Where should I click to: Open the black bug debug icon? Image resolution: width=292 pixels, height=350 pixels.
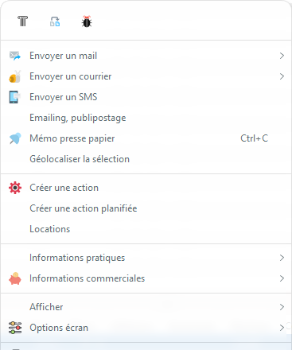(87, 21)
